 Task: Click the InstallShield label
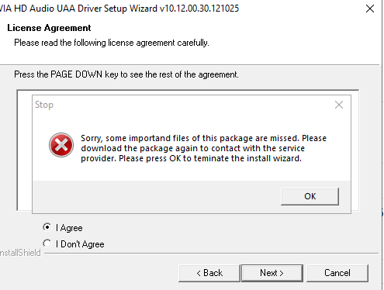click(20, 253)
